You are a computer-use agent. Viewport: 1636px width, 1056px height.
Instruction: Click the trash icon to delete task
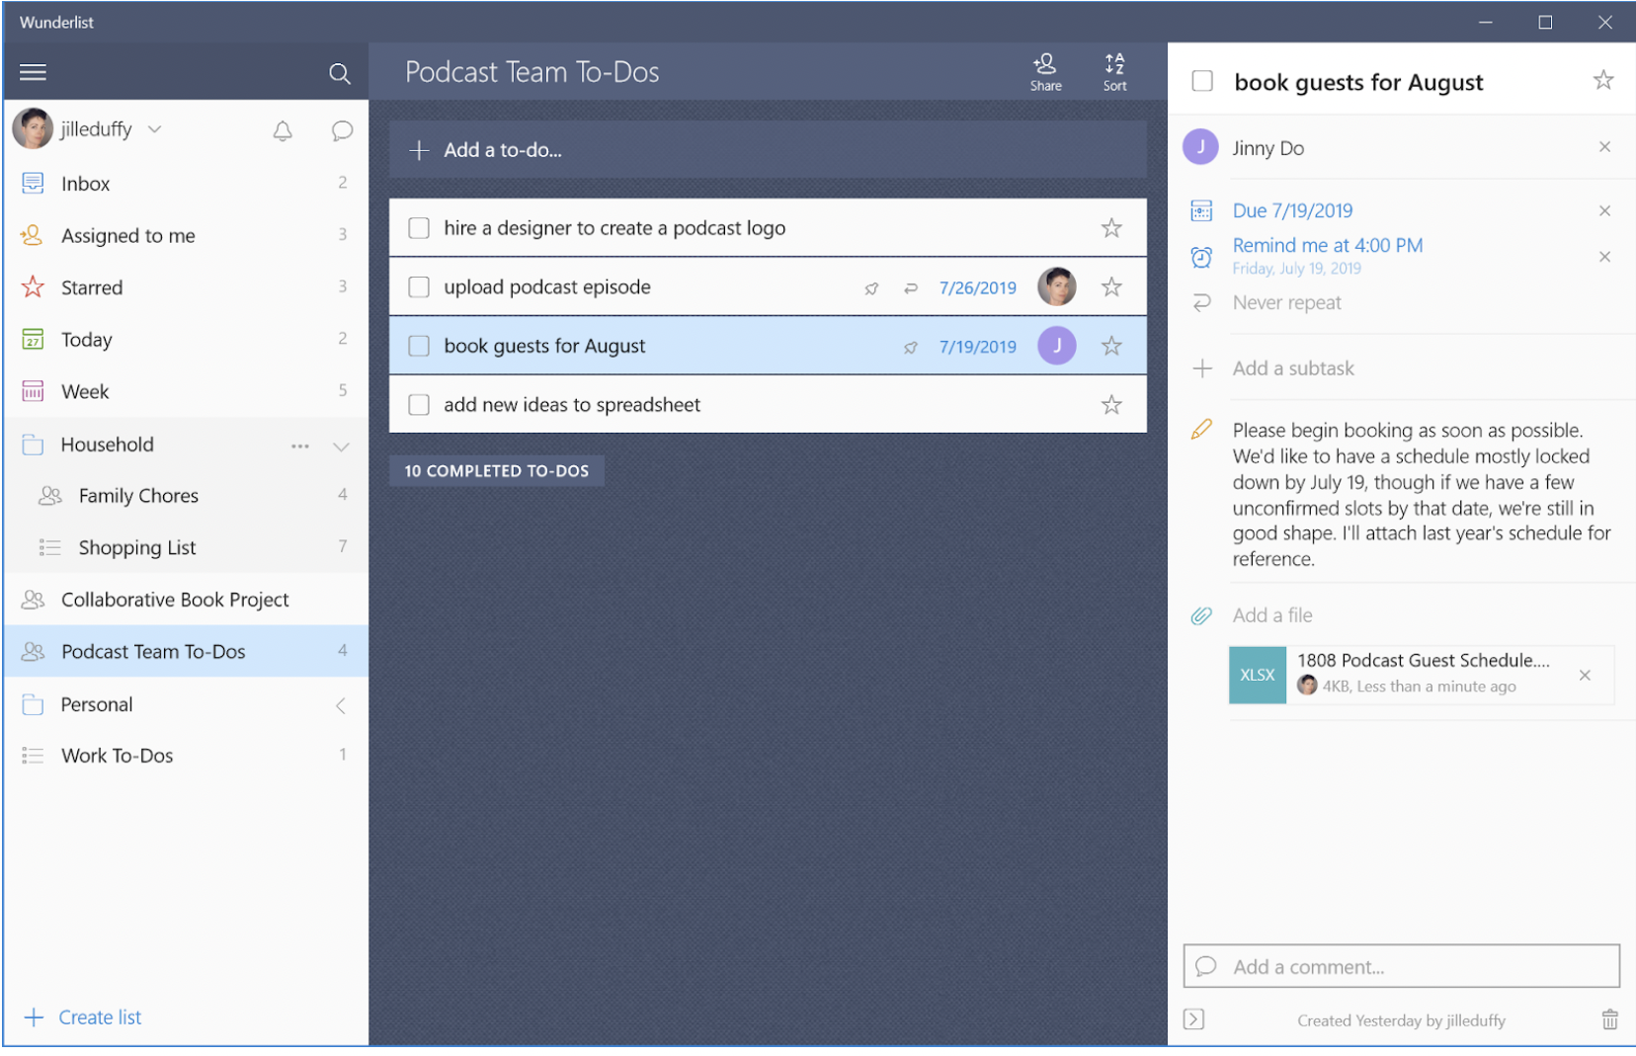coord(1609,1019)
